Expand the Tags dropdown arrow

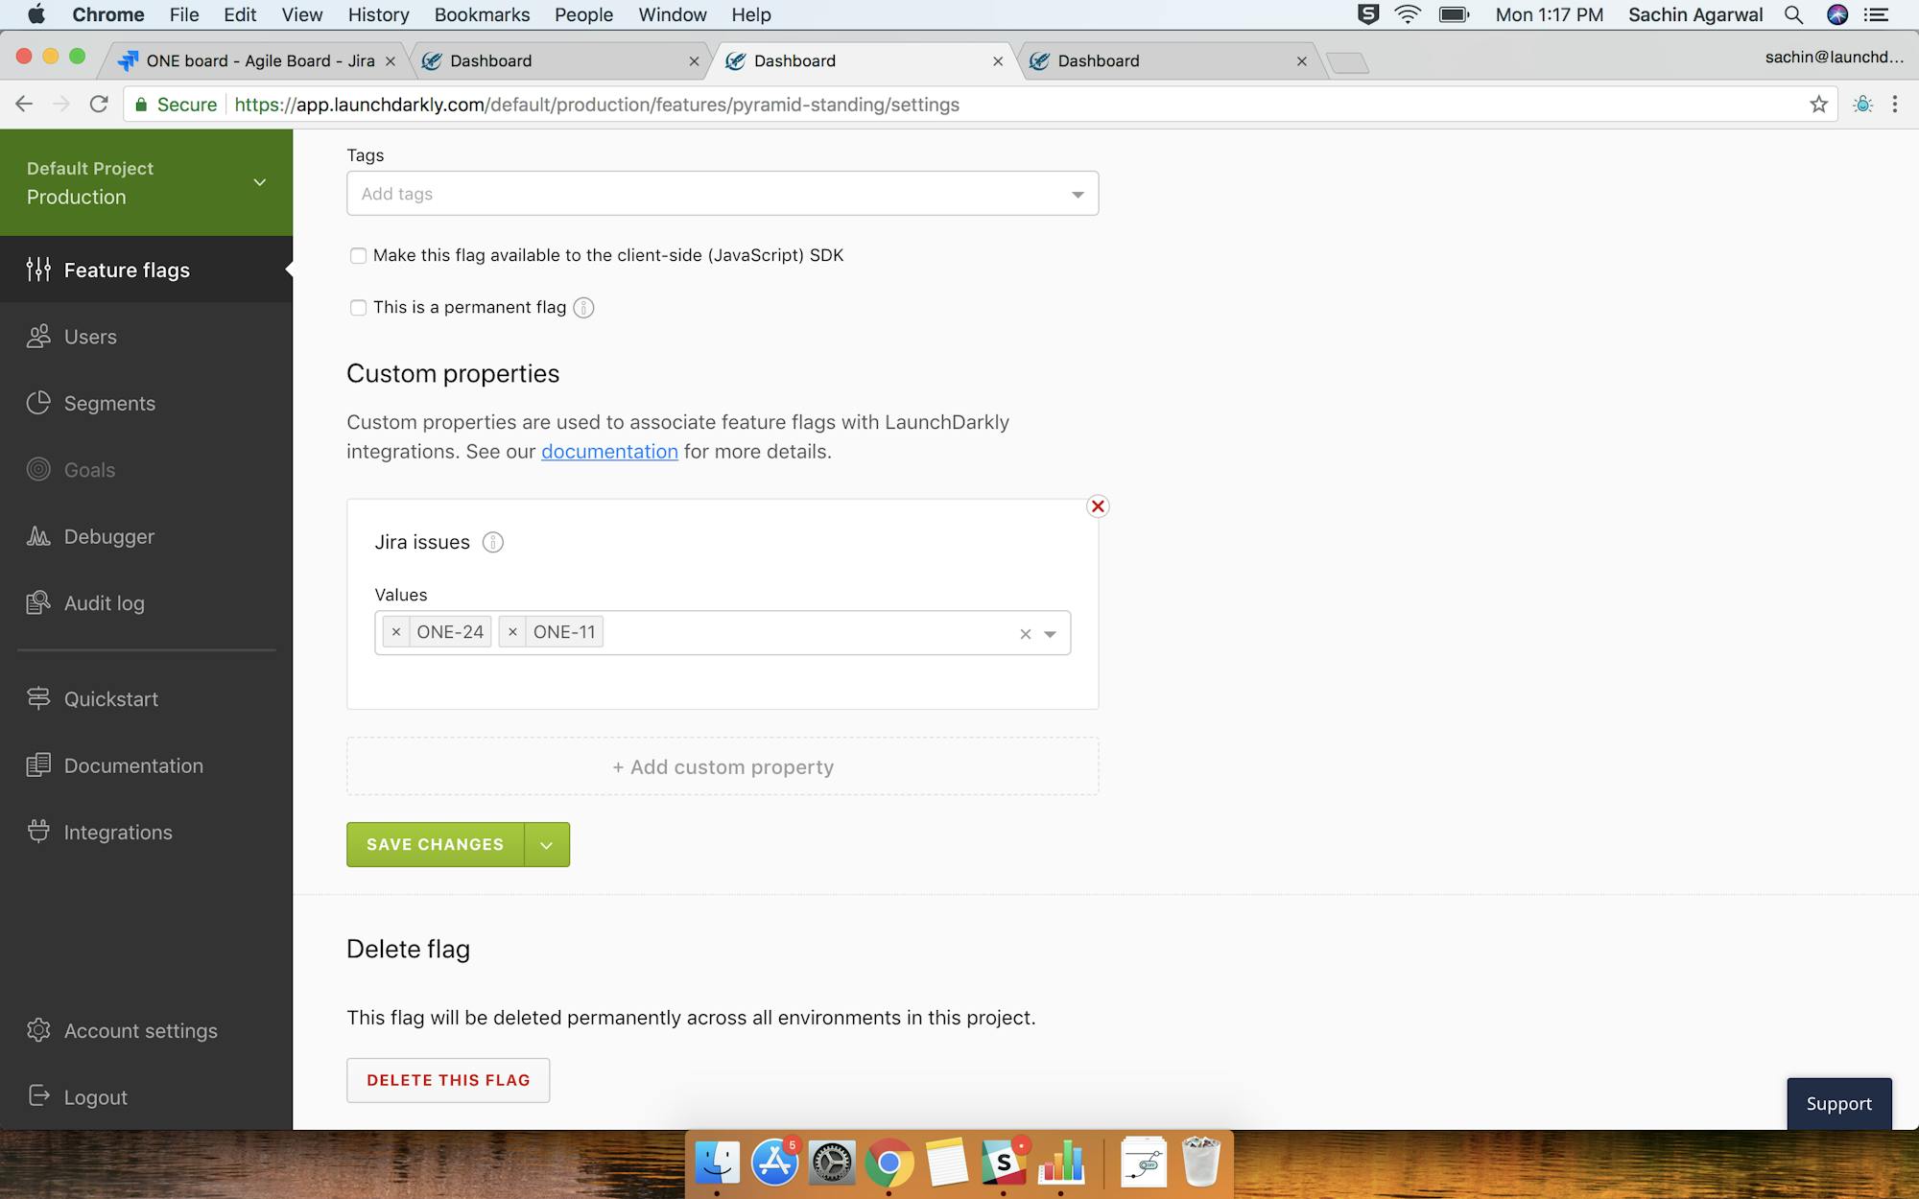(x=1078, y=195)
